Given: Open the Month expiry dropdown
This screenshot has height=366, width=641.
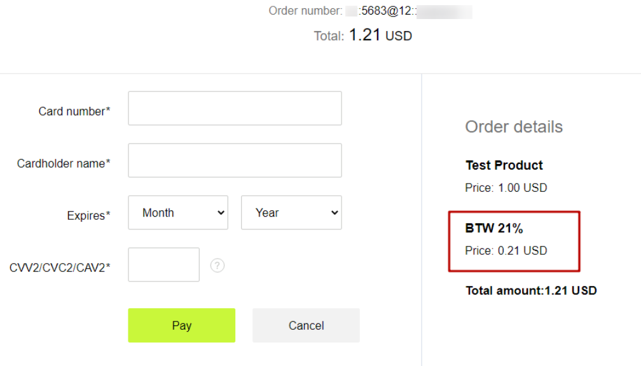Looking at the screenshot, I should pos(178,212).
